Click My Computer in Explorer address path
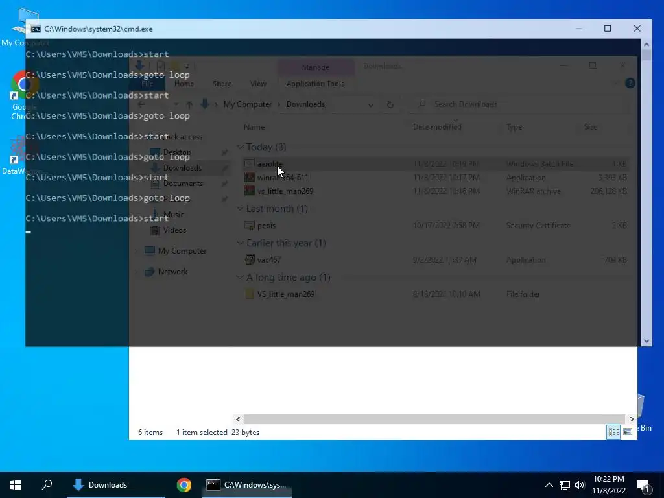Viewport: 664px width, 498px height. pos(248,104)
